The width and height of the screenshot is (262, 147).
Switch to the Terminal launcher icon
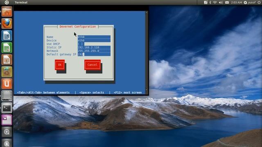(x=7, y=108)
